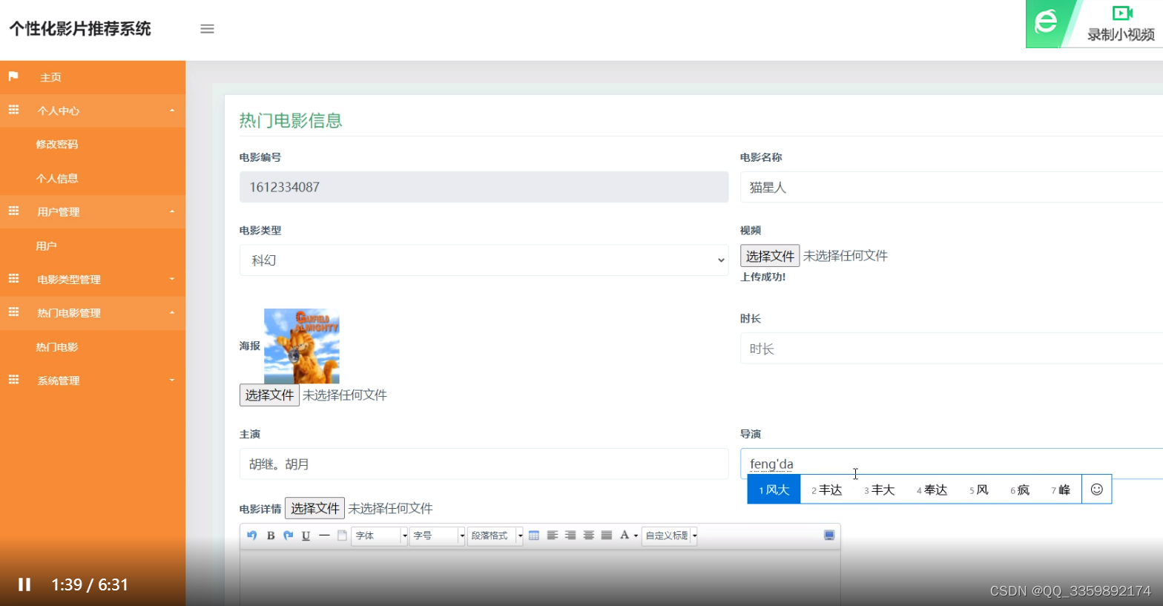Select IME candidate 4 奉达
This screenshot has width=1163, height=606.
[x=932, y=490]
